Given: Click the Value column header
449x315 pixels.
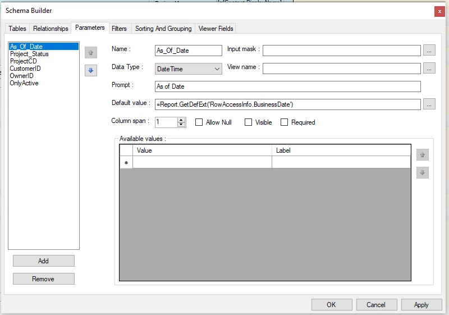Looking at the screenshot, I should [202, 150].
